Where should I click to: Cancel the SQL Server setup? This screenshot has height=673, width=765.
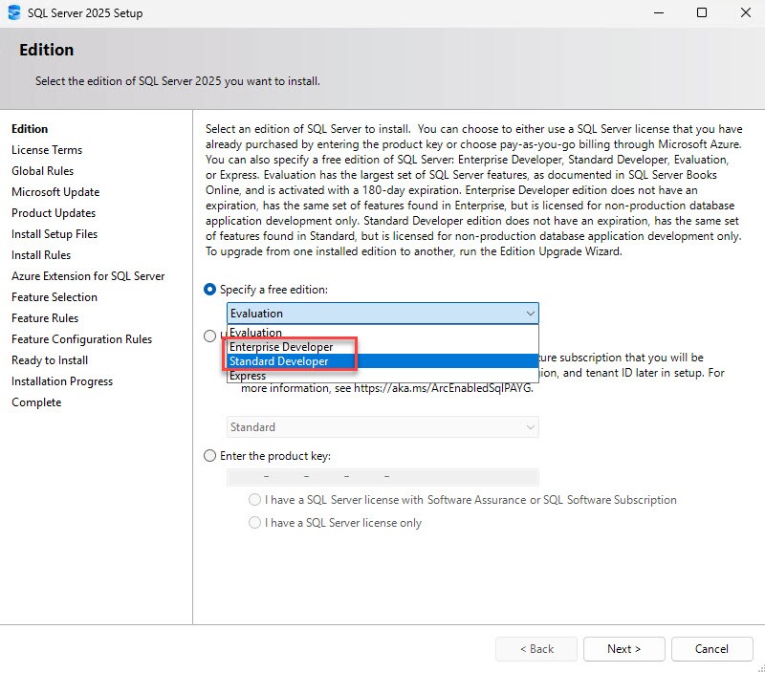(711, 648)
